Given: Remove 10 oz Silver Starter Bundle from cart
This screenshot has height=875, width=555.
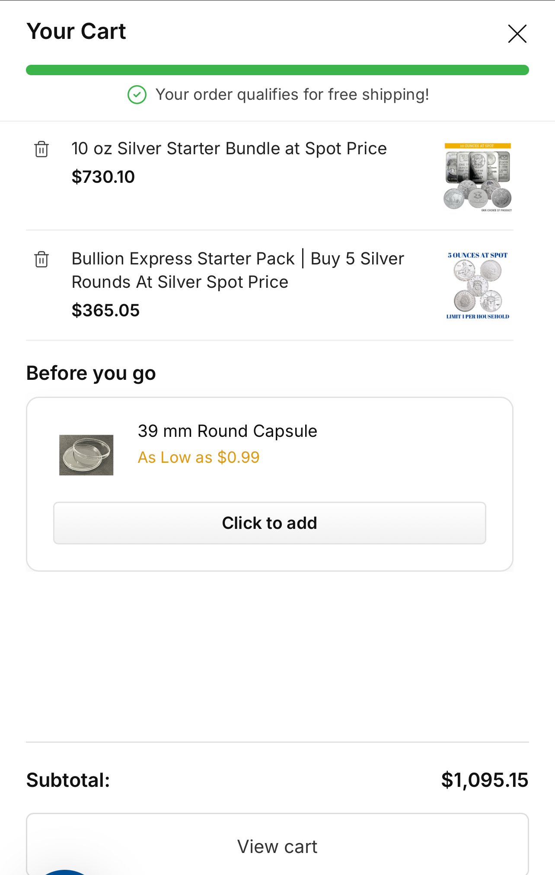Looking at the screenshot, I should [x=41, y=149].
